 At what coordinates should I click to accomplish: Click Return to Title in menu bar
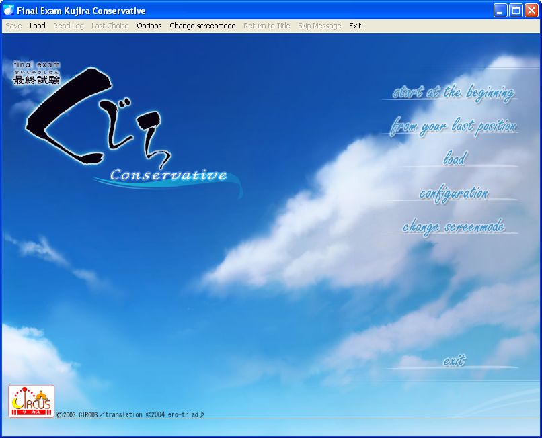tap(267, 26)
